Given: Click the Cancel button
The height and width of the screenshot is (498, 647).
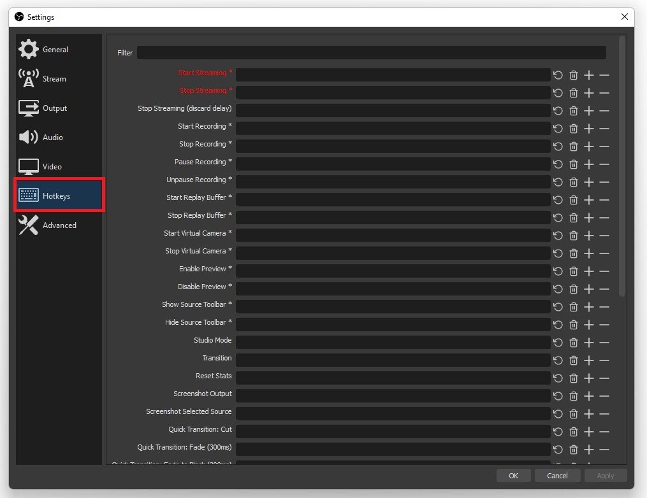Looking at the screenshot, I should [557, 475].
